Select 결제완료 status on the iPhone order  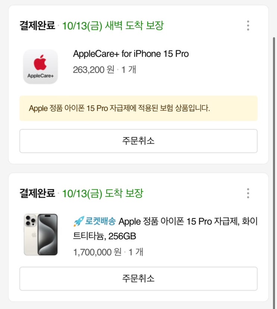tap(37, 193)
